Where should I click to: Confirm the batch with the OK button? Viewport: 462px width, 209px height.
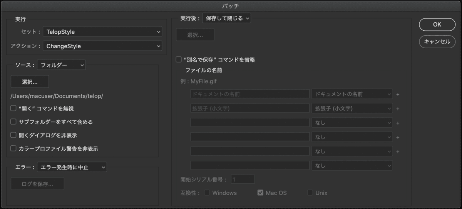(437, 24)
